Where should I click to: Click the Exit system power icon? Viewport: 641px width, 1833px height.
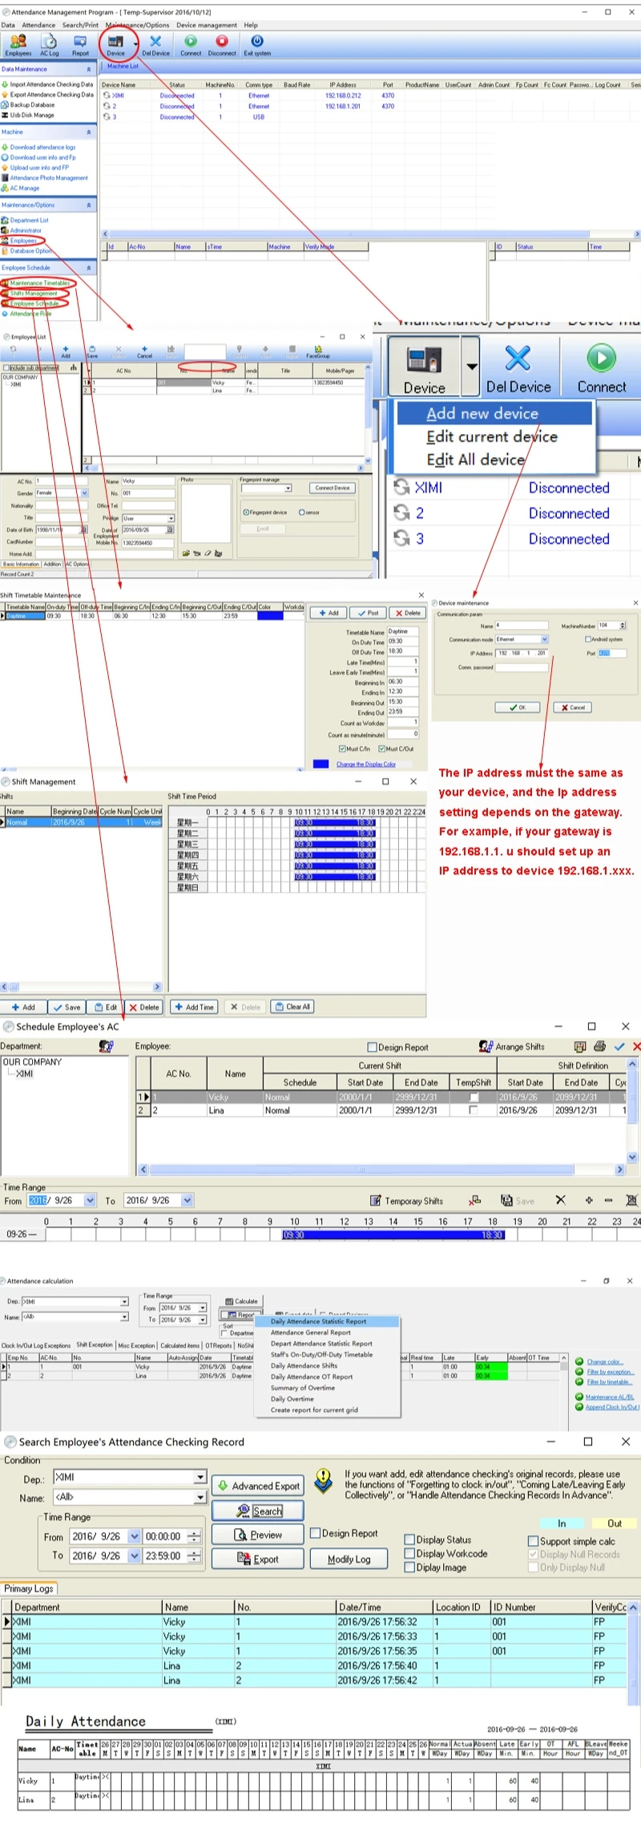coord(257,43)
